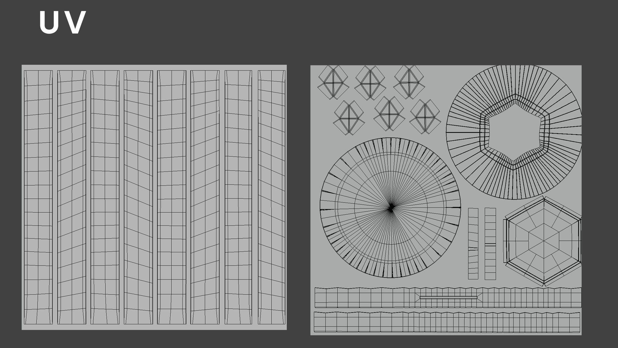Select the fourth vertical strip on left UV sheet
This screenshot has height=348, width=618.
tap(138, 197)
